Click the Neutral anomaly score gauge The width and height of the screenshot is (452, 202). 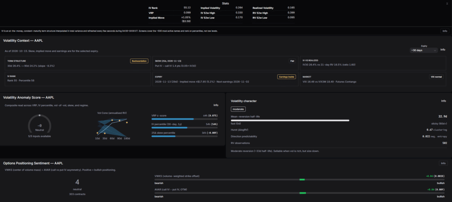39,124
